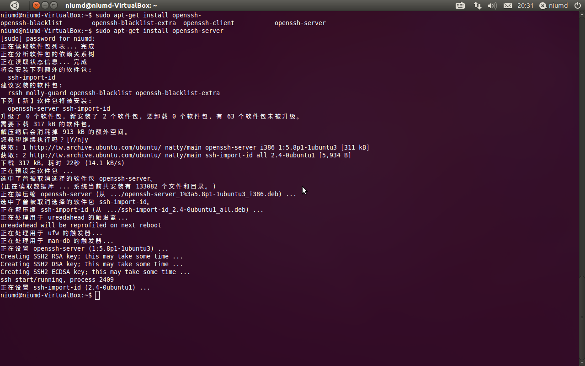Image resolution: width=585 pixels, height=366 pixels.
Task: Click the 'openssh-blacklist' first completion suggestion
Action: tap(32, 23)
